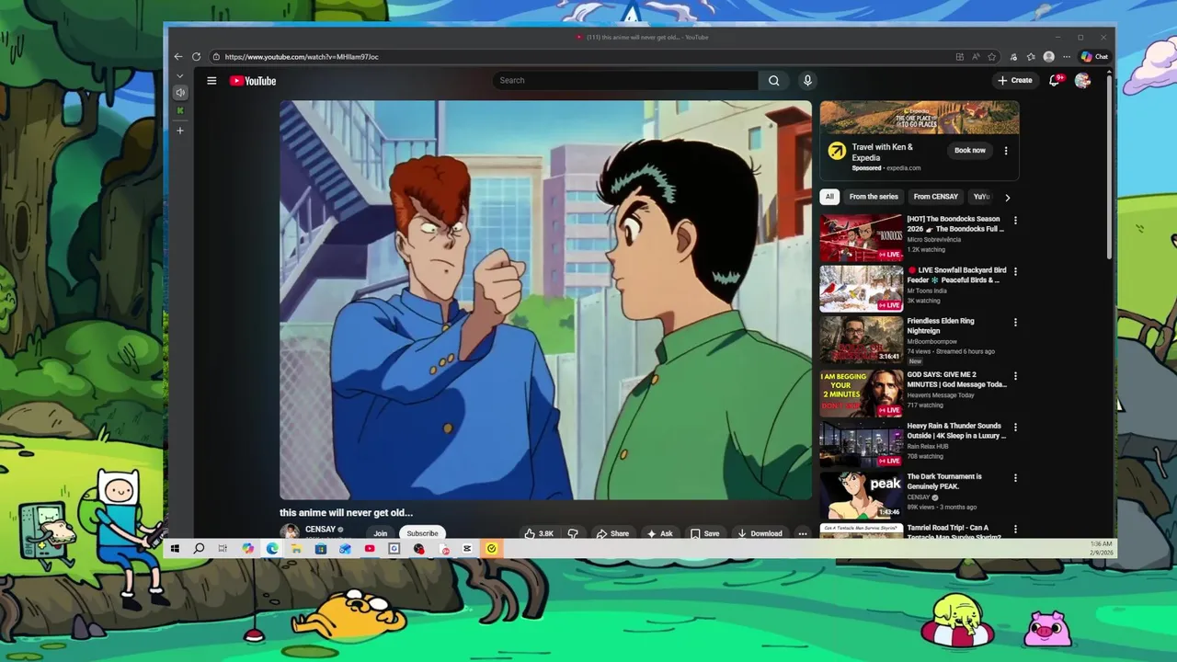This screenshot has width=1177, height=662.
Task: Open options for Elden Ring Nightreign video
Action: point(1015,323)
